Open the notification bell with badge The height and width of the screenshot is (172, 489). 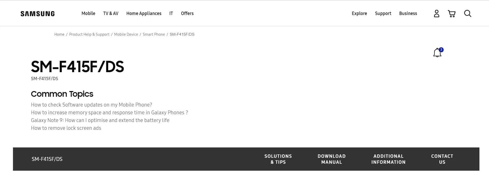(x=438, y=53)
